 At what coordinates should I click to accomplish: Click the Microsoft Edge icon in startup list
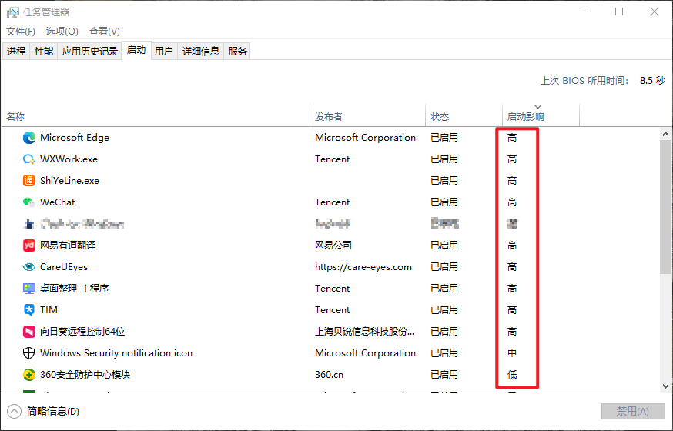coord(28,138)
